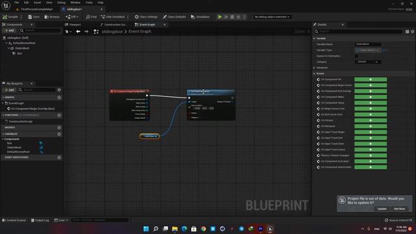Start Simulation

point(200,17)
